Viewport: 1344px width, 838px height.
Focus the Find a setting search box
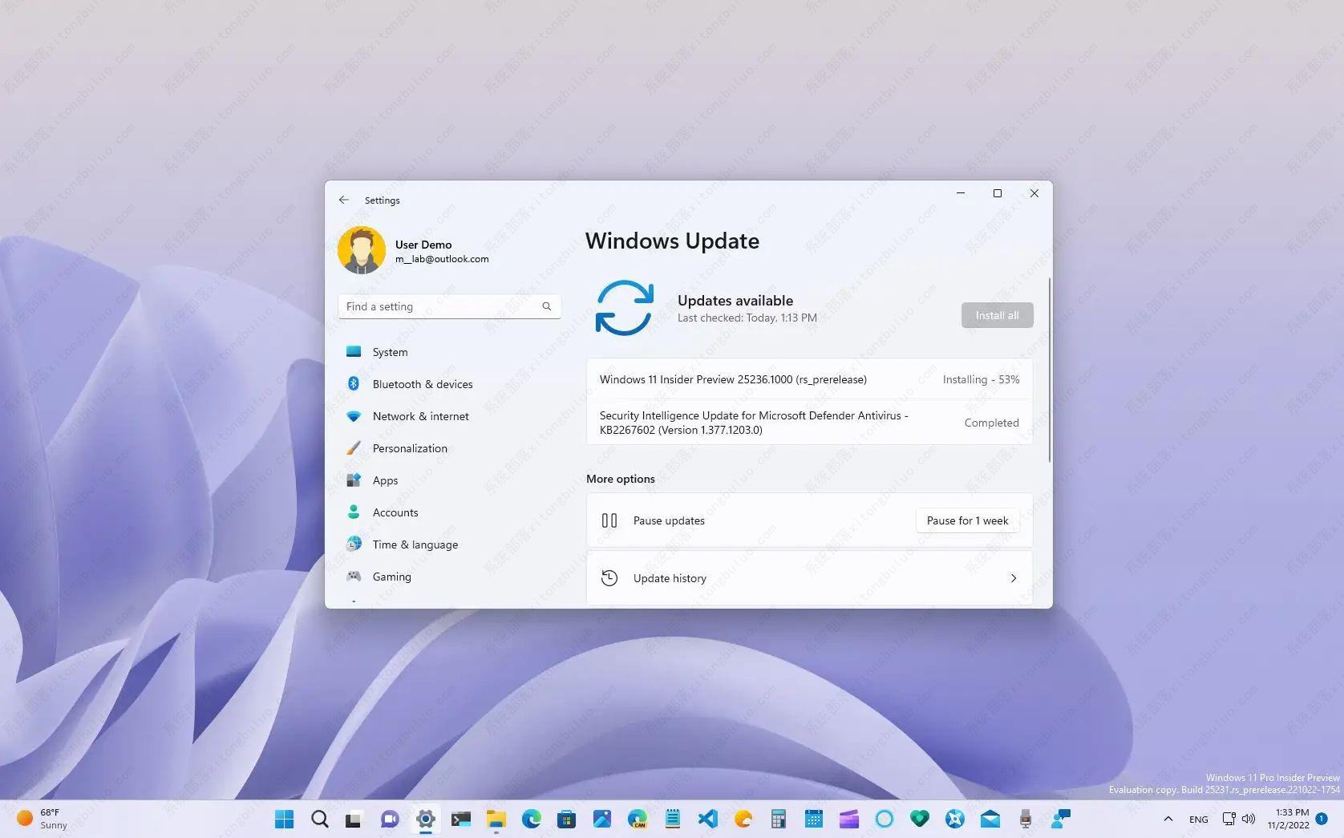[441, 306]
